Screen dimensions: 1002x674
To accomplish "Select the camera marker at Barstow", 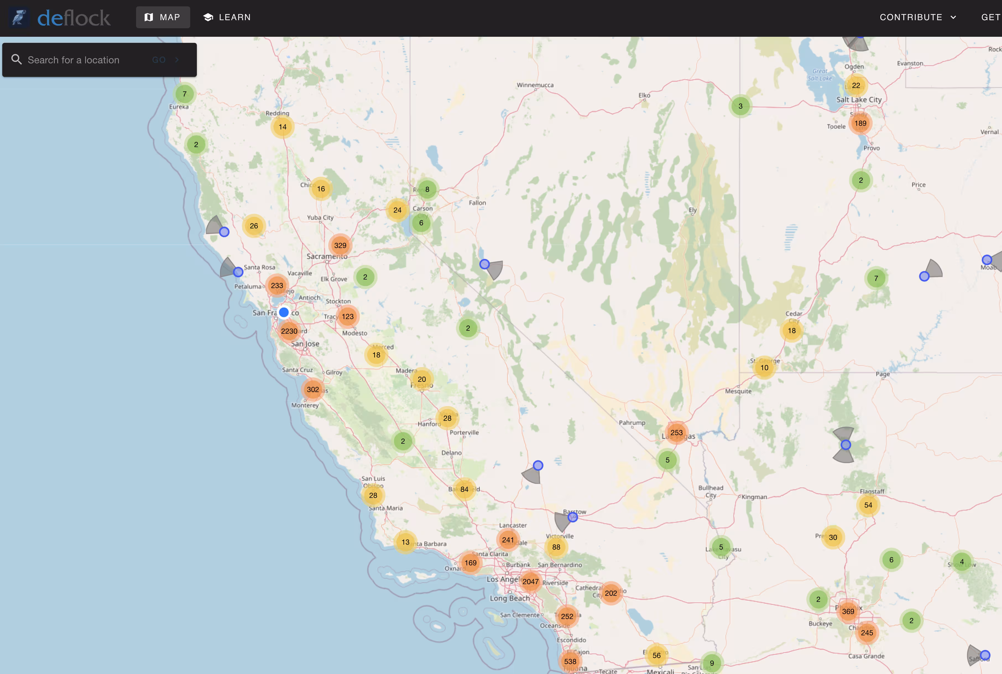I will [x=573, y=518].
